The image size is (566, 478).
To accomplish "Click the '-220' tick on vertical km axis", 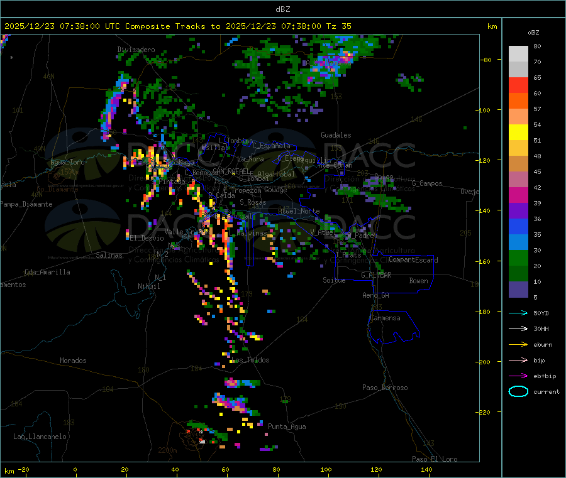I will 482,412.
